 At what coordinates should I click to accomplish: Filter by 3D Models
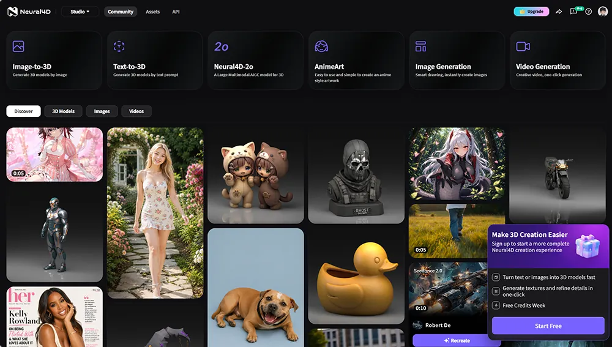pyautogui.click(x=63, y=111)
